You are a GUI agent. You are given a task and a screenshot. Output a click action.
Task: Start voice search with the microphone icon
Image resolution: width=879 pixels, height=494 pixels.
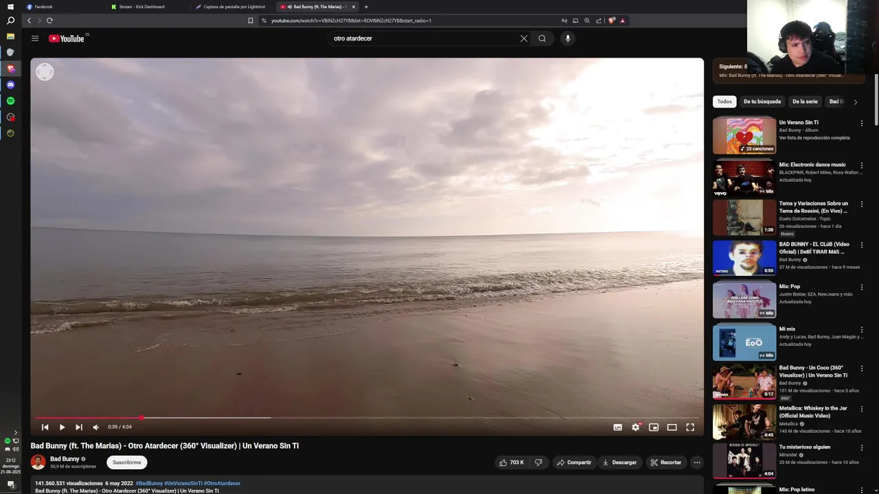[x=567, y=38]
